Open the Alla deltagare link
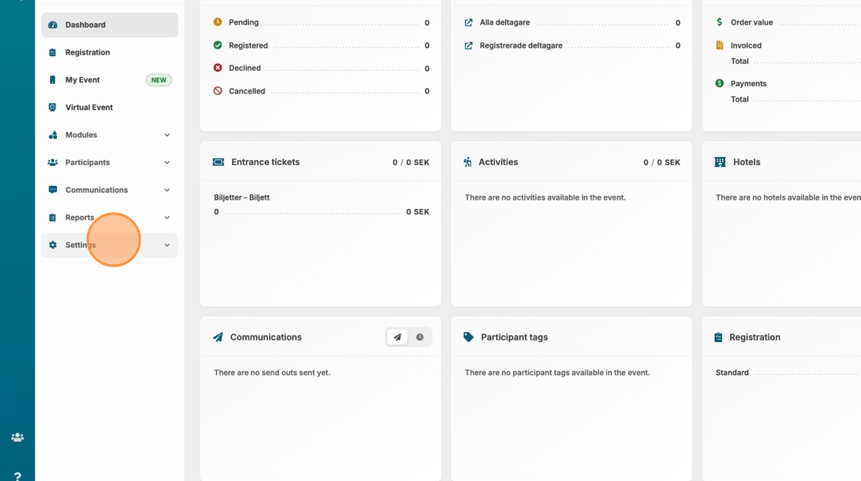This screenshot has height=481, width=861. tap(504, 23)
